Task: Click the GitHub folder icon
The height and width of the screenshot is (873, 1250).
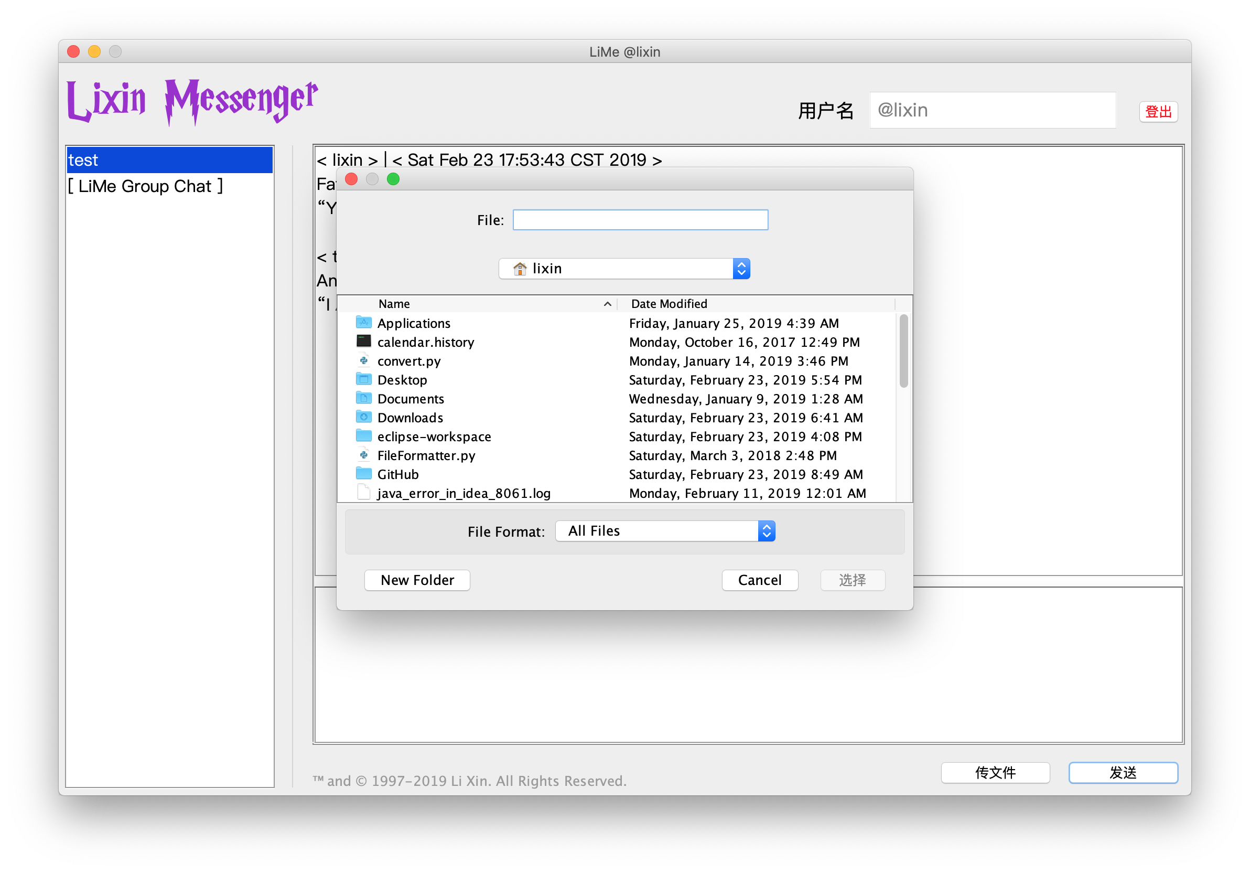Action: [364, 474]
